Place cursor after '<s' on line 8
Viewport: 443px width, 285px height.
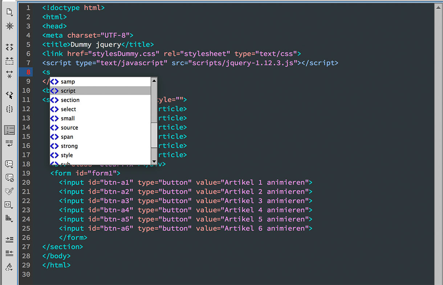pos(51,72)
